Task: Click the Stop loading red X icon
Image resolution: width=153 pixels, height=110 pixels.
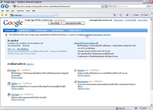Action: [114, 6]
